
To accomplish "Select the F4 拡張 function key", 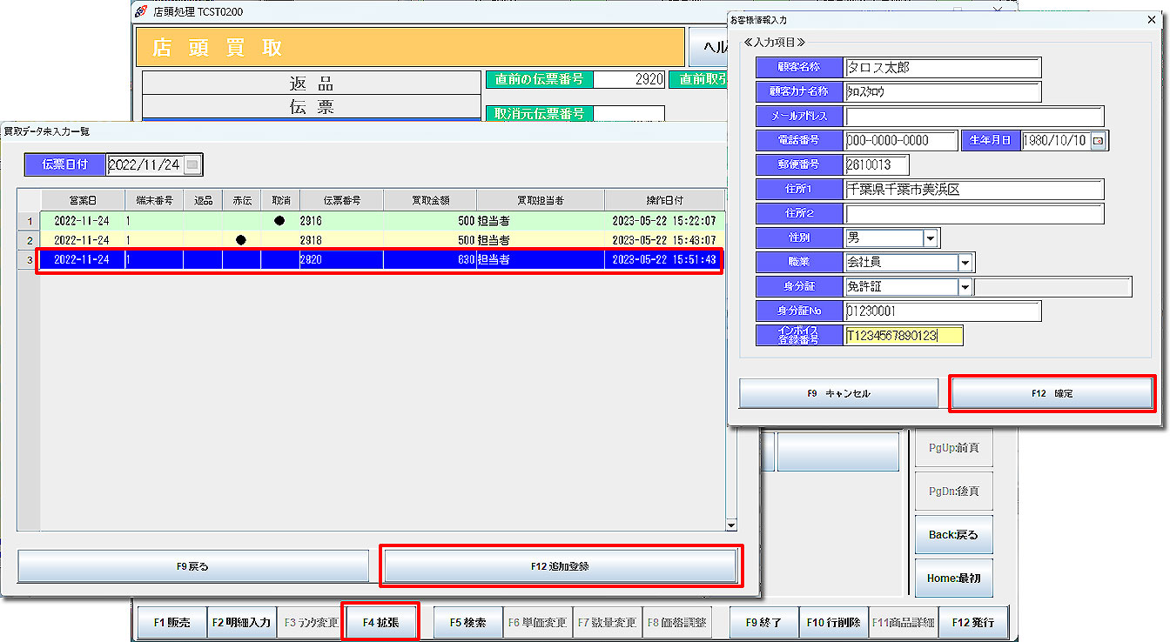I will pyautogui.click(x=380, y=622).
